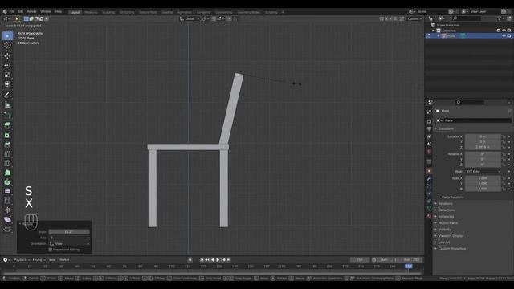Select the Shrink/Fatten tool
The width and height of the screenshot is (514, 289).
pos(7,210)
